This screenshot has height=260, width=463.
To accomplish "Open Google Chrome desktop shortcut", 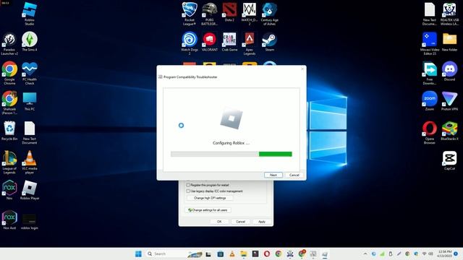I will 9,73.
